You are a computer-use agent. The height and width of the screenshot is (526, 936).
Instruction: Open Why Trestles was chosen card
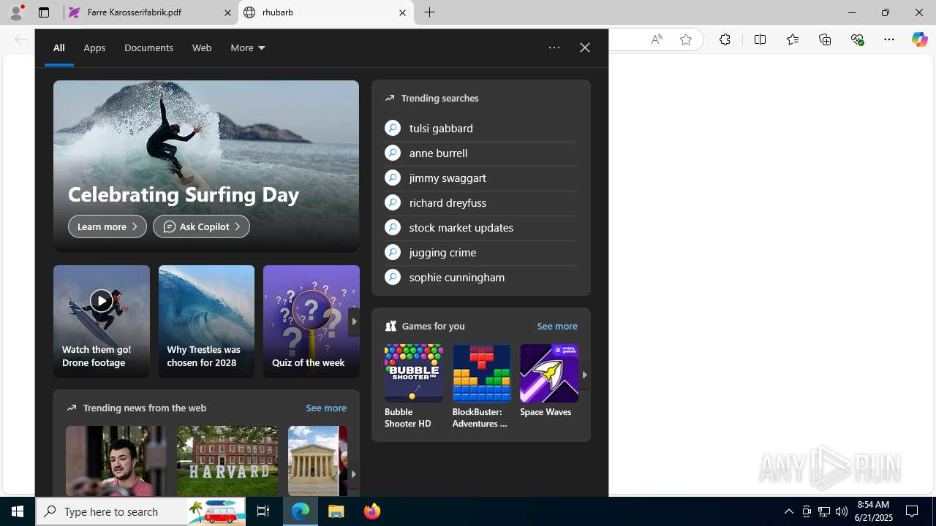pyautogui.click(x=206, y=321)
